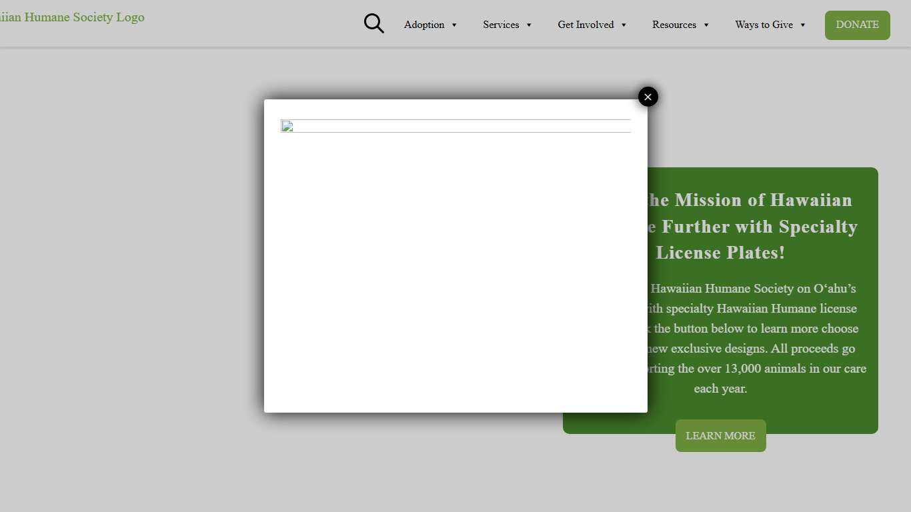The height and width of the screenshot is (512, 911).
Task: Open the Adoption menu
Action: pyautogui.click(x=424, y=25)
